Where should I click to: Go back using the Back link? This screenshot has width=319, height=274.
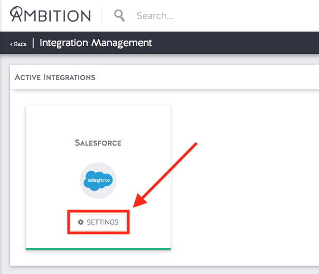click(18, 44)
